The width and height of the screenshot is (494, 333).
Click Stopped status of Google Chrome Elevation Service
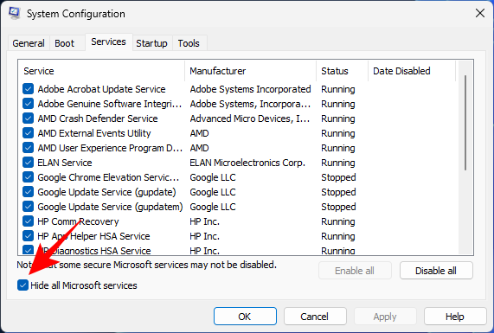338,177
